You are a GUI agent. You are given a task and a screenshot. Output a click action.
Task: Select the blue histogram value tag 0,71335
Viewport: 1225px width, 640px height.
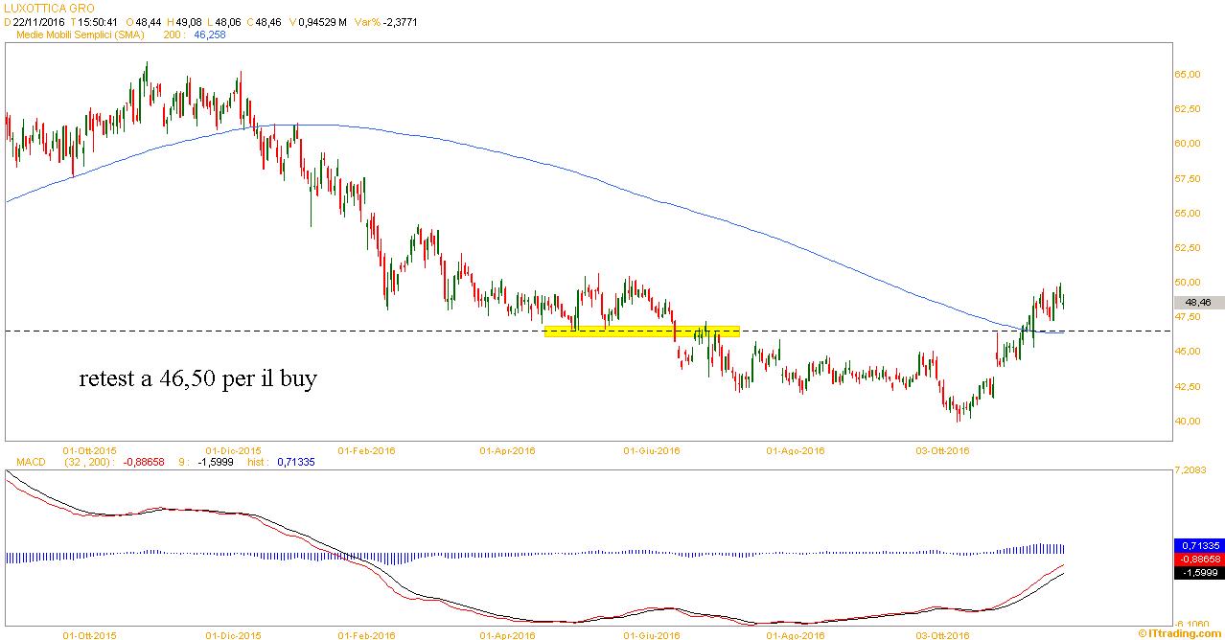1198,545
